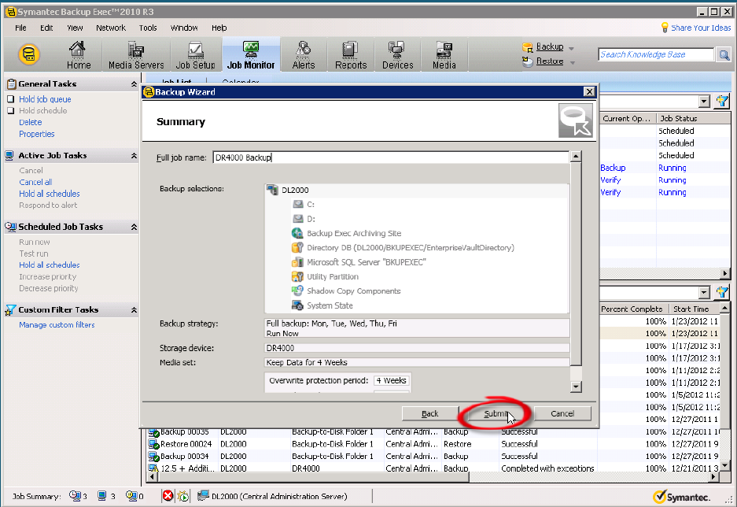
Task: Select the System State icon
Action: (x=297, y=305)
